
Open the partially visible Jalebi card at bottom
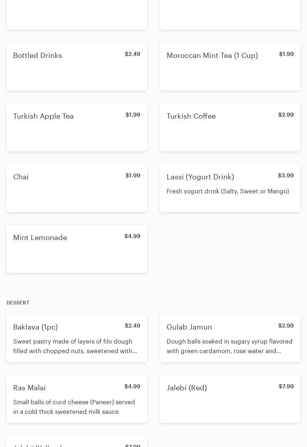[77, 441]
